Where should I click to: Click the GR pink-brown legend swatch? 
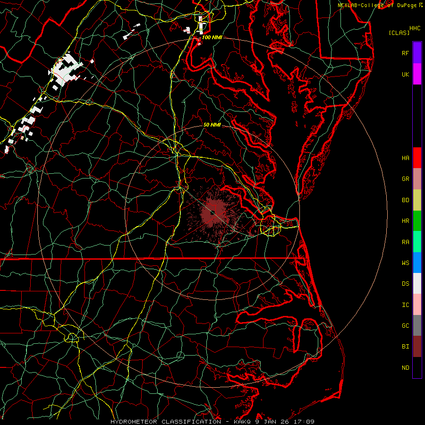pyautogui.click(x=417, y=178)
